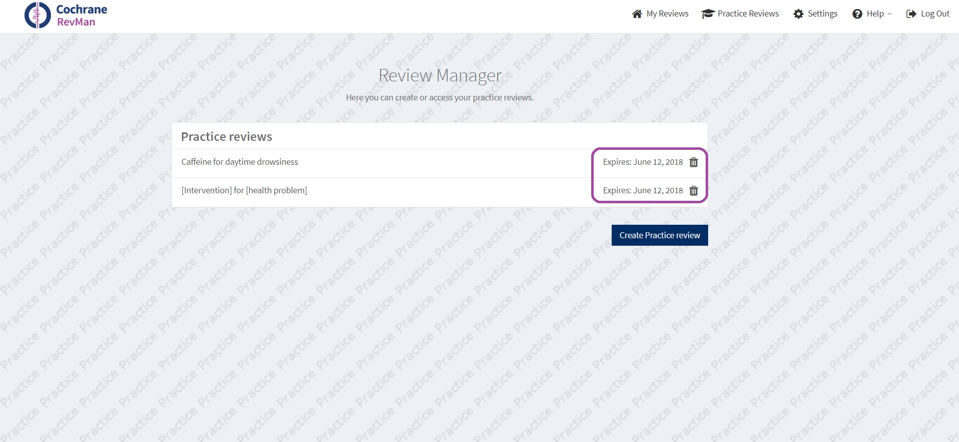Screen dimensions: 959x442
Task: Click the Settings gear icon
Action: [798, 14]
